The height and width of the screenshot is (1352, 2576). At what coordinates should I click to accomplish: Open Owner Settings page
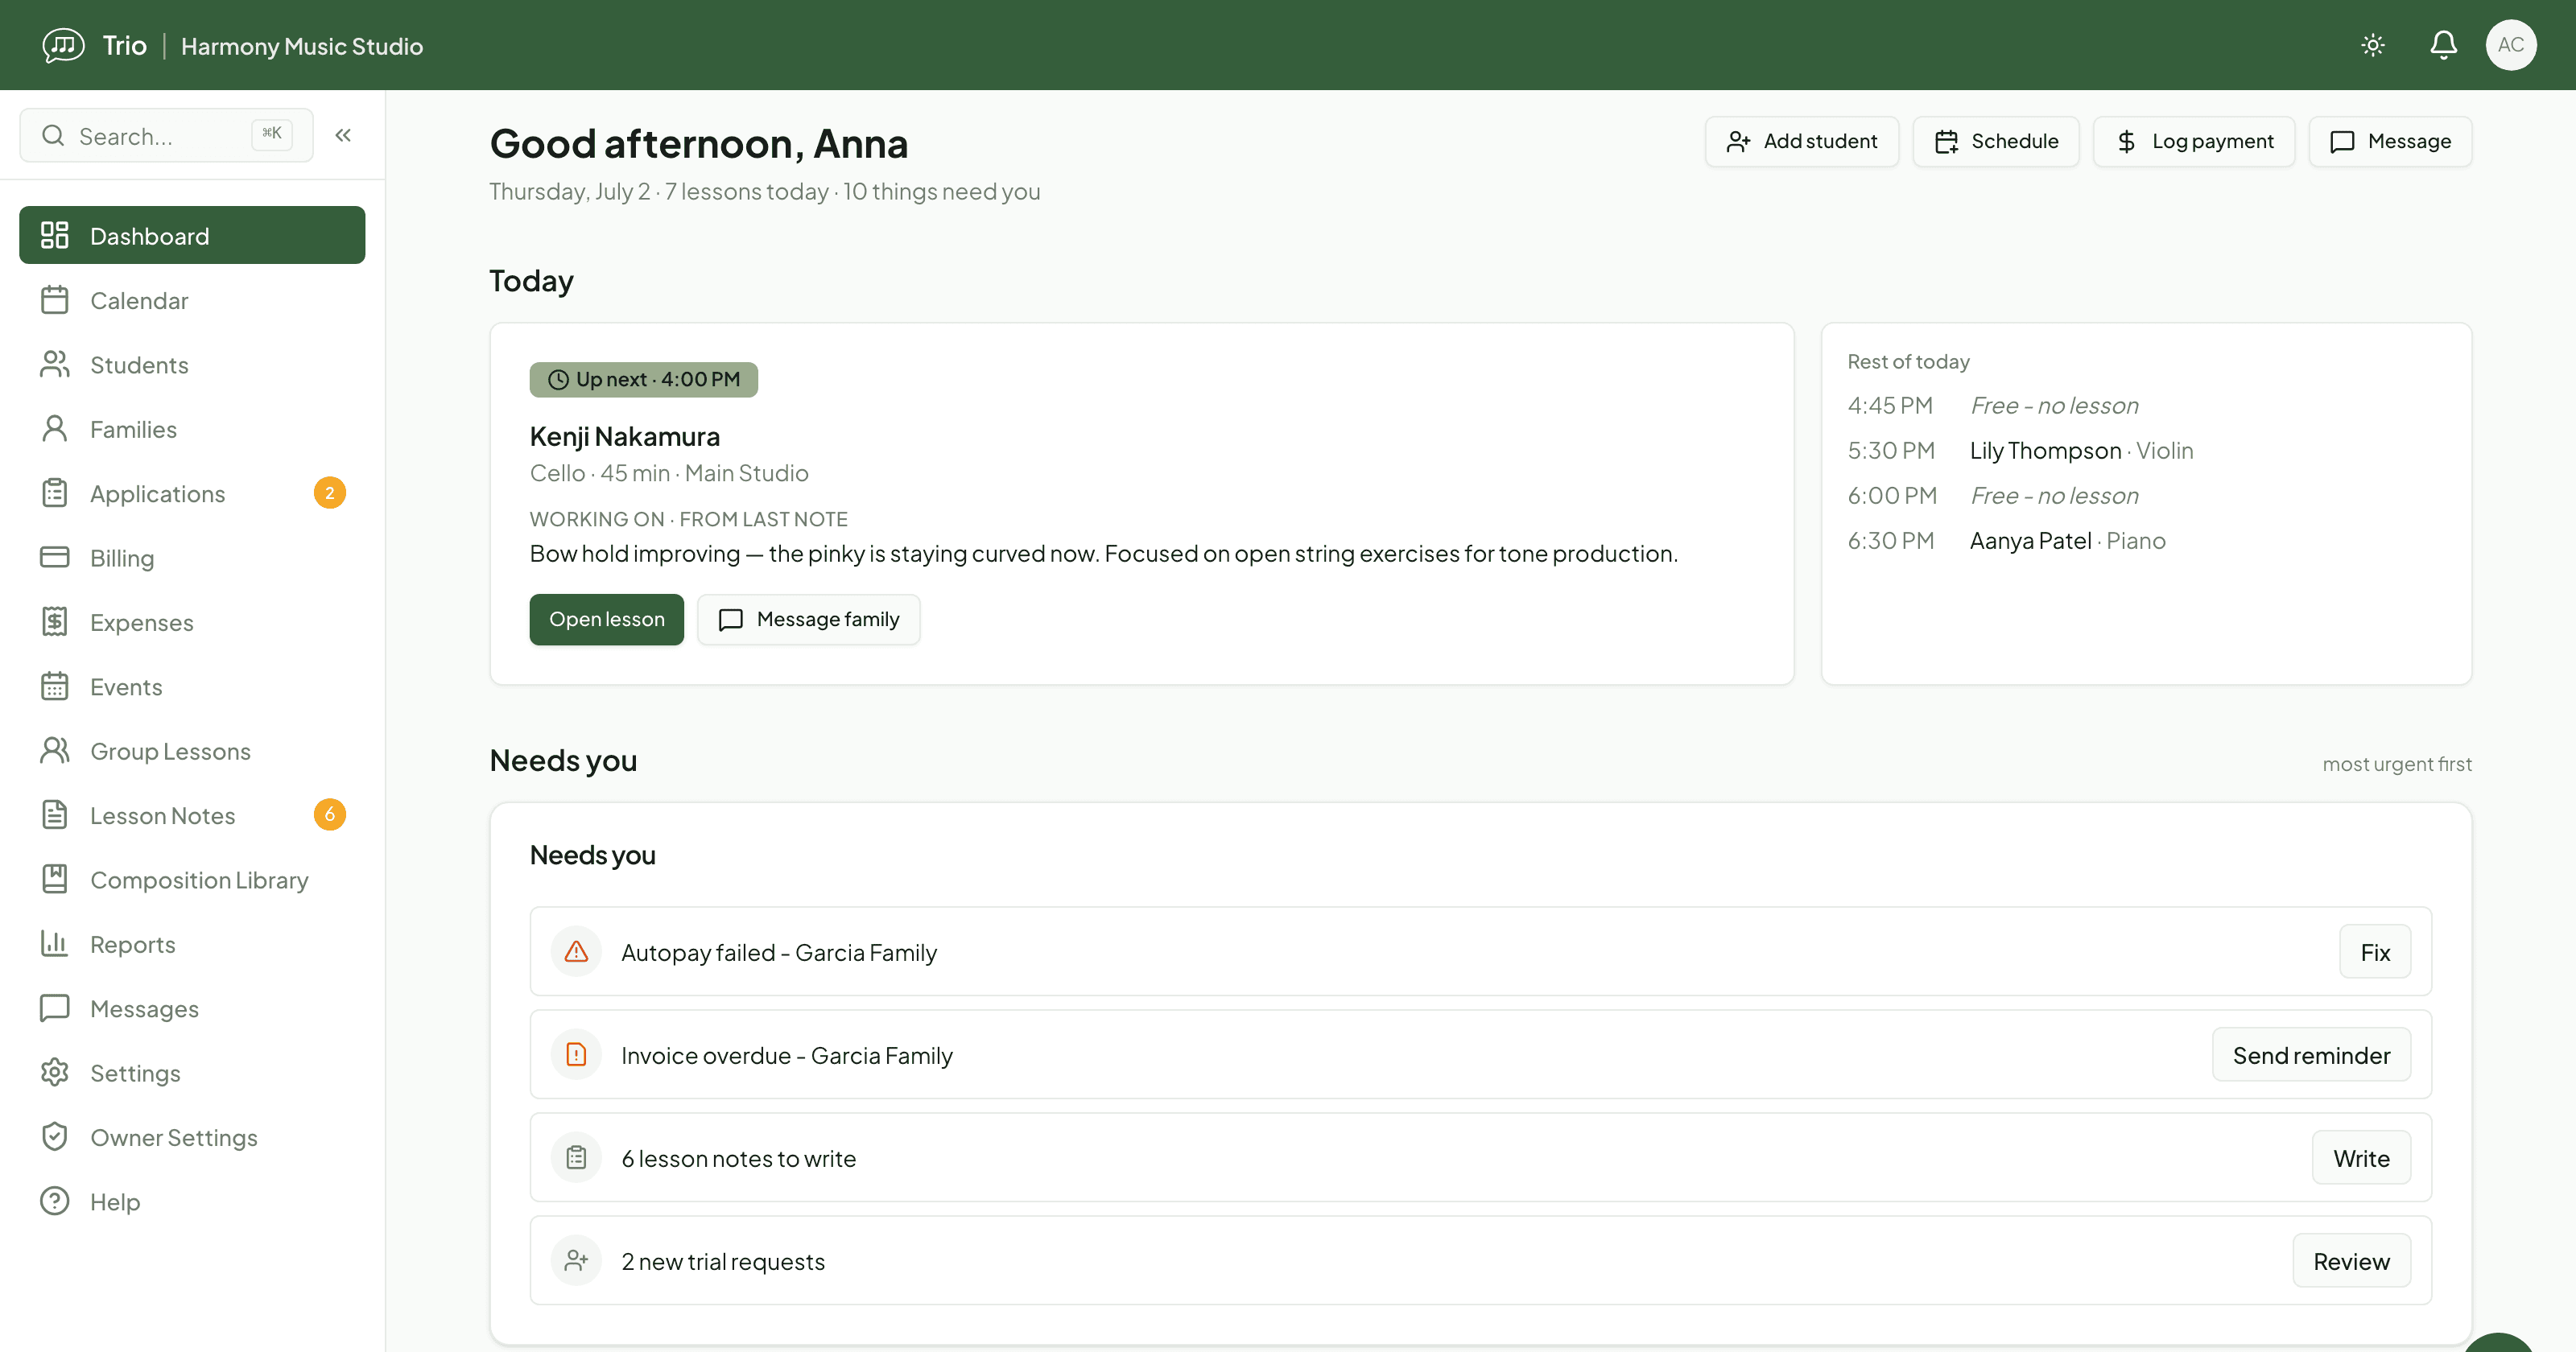coord(192,1137)
